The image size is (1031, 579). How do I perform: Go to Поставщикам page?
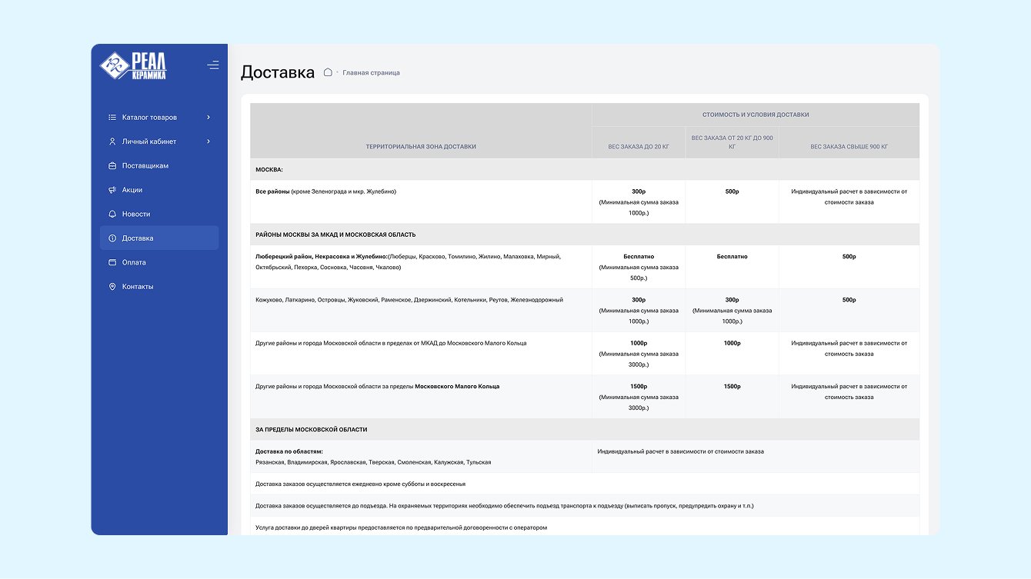pos(159,166)
